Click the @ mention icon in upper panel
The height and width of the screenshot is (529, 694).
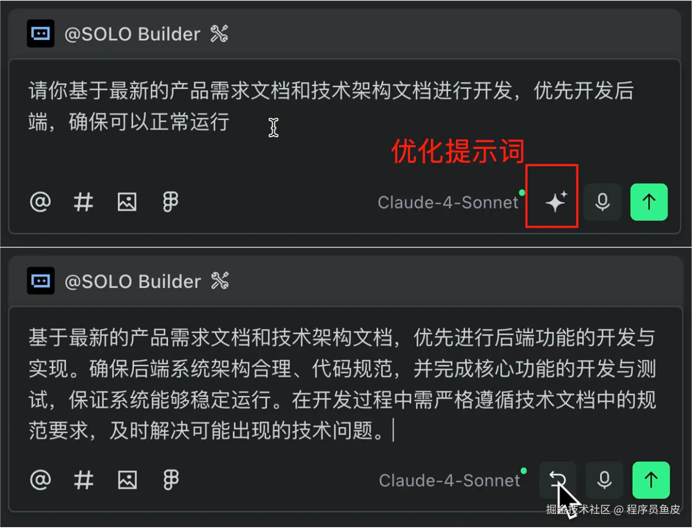pos(40,202)
